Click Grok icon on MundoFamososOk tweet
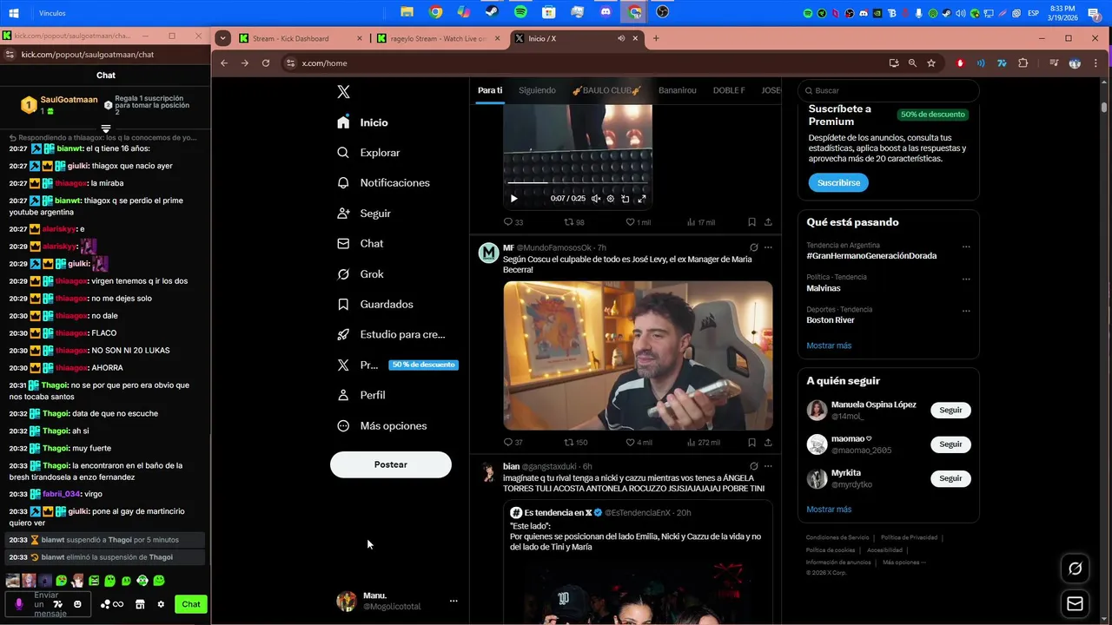The width and height of the screenshot is (1112, 625). (753, 247)
